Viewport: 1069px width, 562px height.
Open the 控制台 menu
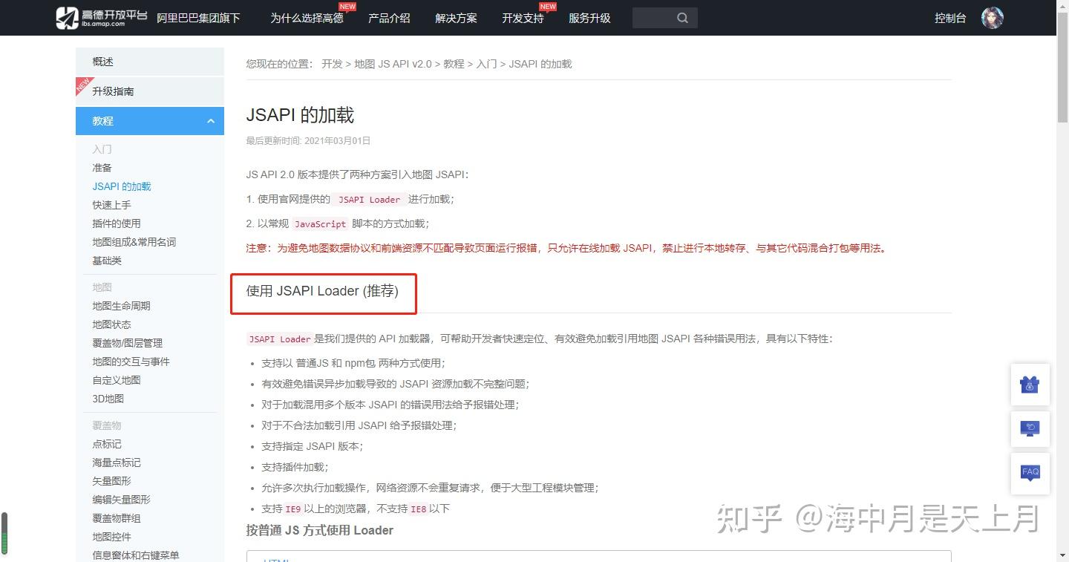950,18
